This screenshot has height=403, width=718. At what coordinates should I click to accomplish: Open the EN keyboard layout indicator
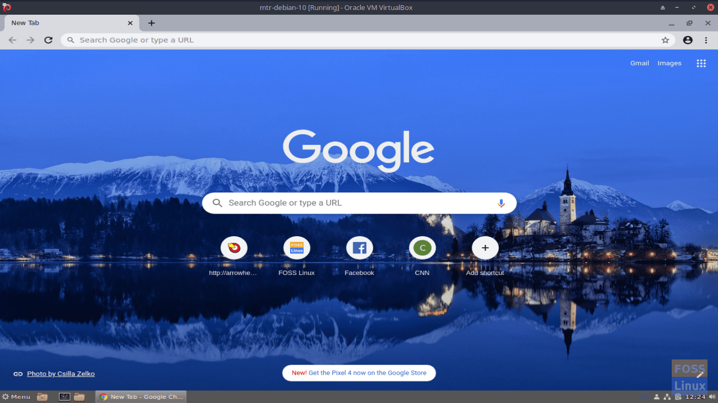[x=645, y=397]
